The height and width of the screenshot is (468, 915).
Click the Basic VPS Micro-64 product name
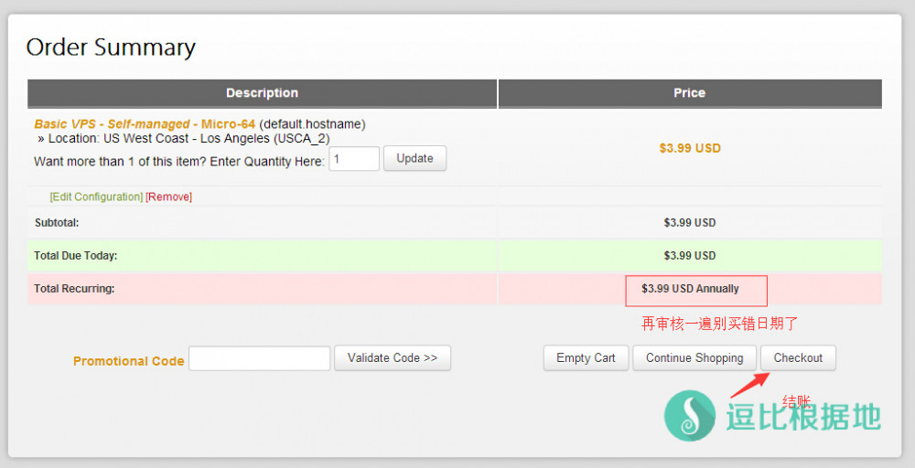click(145, 123)
